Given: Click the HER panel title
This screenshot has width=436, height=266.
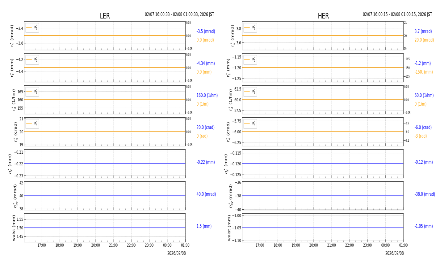Looking at the screenshot, I should [x=323, y=16].
